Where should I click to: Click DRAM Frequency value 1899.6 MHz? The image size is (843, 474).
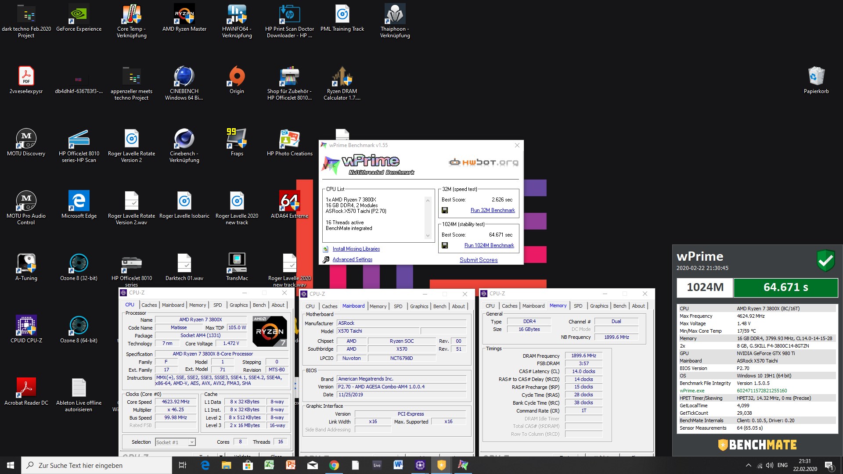(584, 355)
